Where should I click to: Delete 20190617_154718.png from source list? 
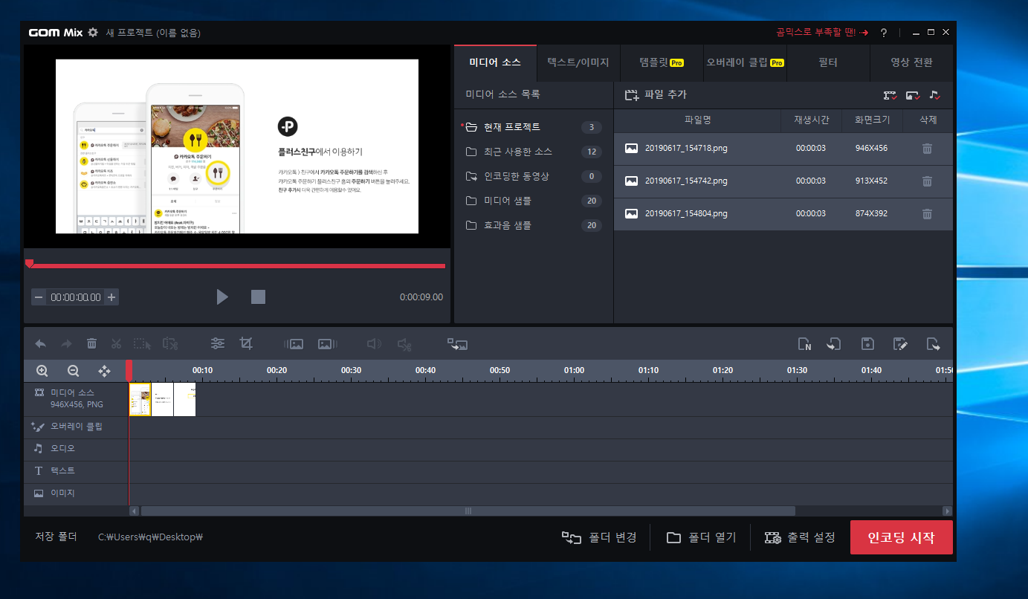pyautogui.click(x=927, y=149)
